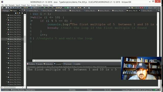Toggle Link with Editor in Project Explorer
This screenshot has width=163, height=92.
[18, 13]
